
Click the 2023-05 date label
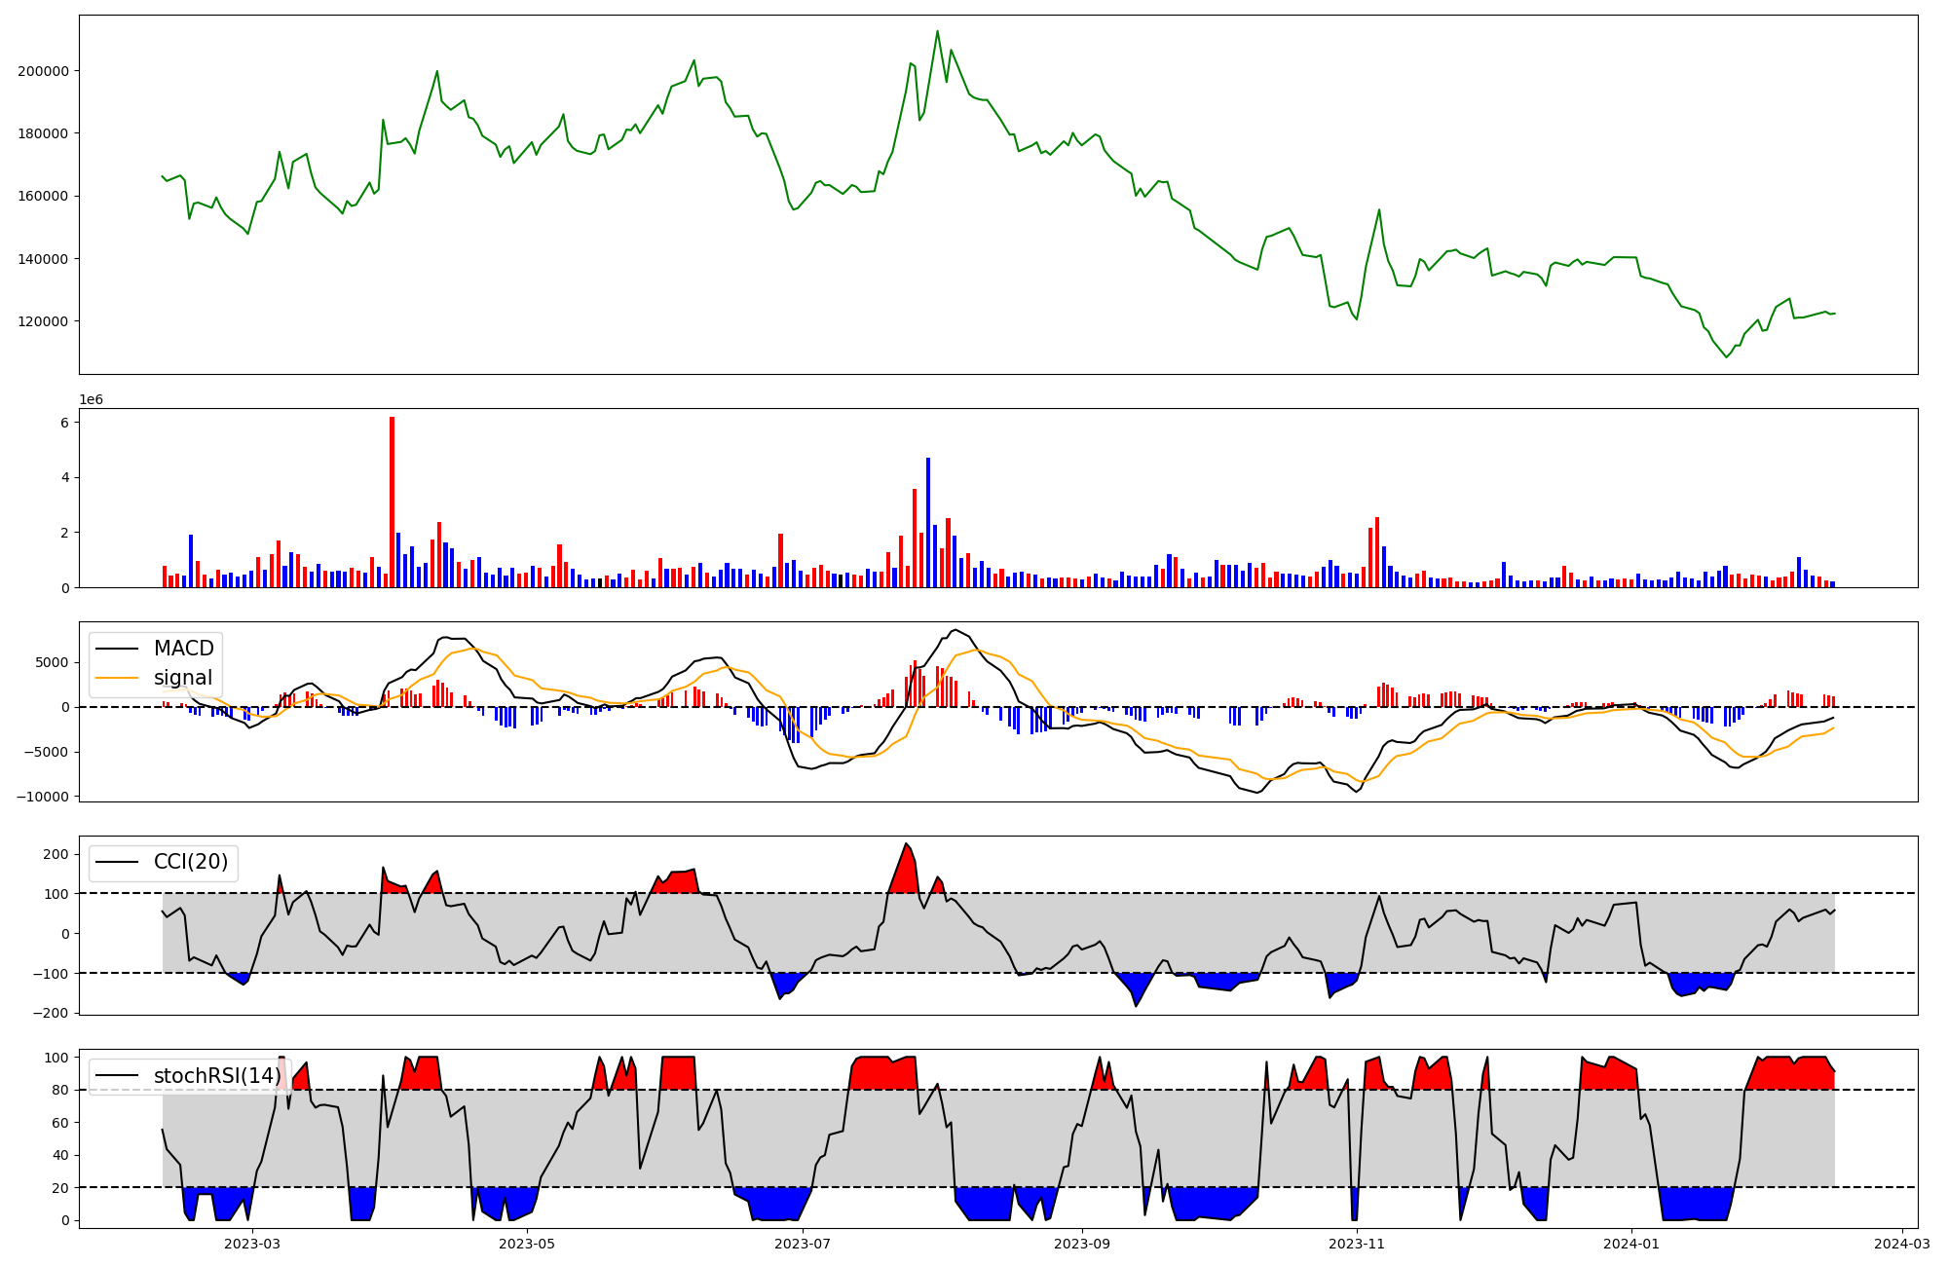[527, 1244]
